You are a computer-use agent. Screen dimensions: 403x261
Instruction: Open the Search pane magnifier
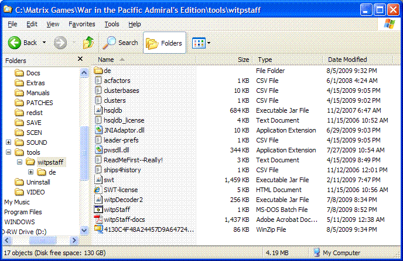coord(109,43)
